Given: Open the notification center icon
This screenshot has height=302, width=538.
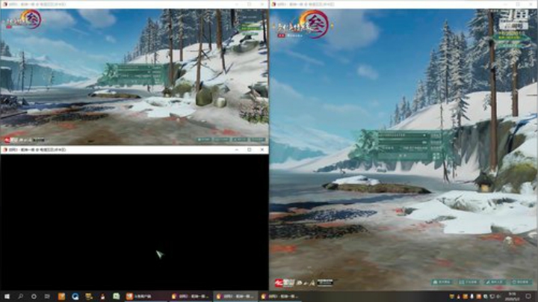Looking at the screenshot, I should 528,296.
